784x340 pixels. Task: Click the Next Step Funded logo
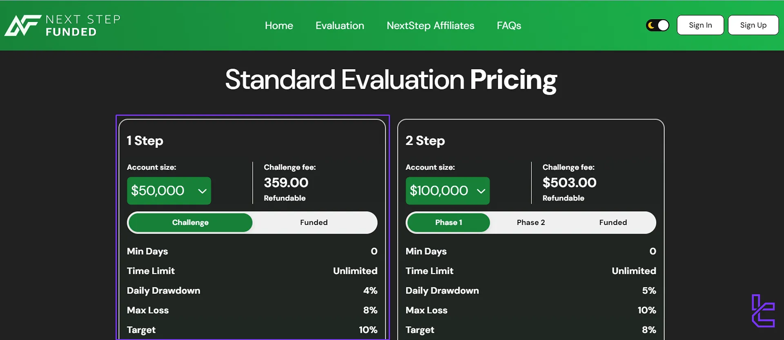(x=62, y=25)
